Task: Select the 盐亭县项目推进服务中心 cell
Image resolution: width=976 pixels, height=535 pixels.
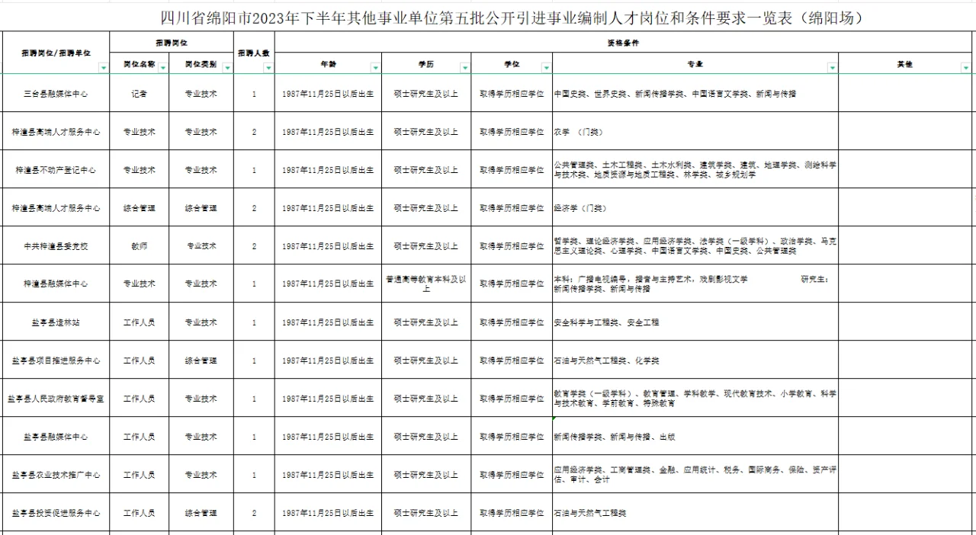Action: 55,360
